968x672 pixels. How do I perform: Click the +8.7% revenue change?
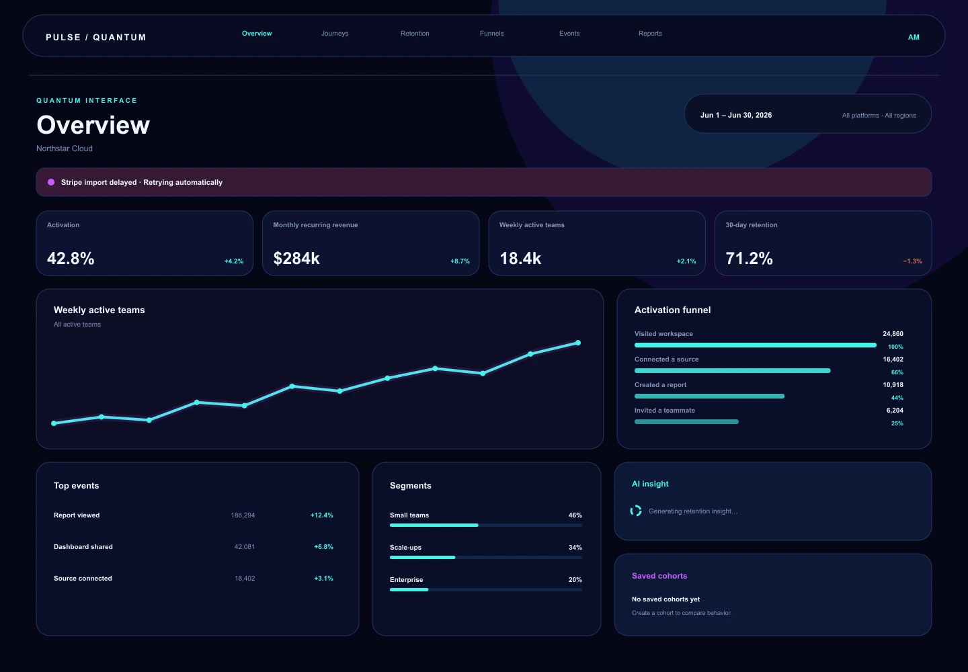(460, 261)
